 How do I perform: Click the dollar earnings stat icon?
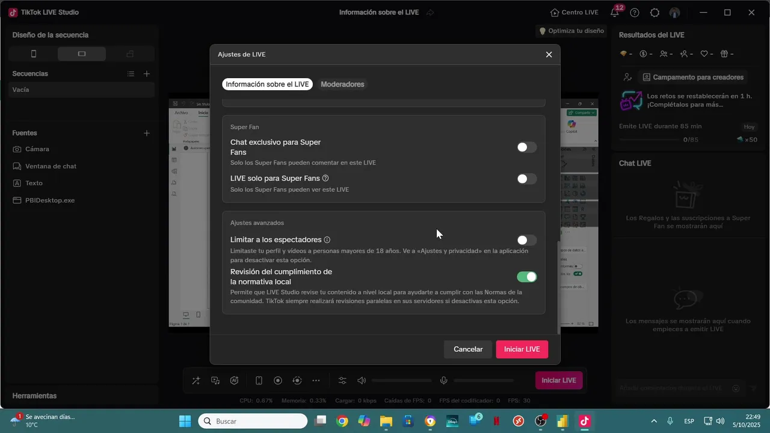[x=643, y=54]
